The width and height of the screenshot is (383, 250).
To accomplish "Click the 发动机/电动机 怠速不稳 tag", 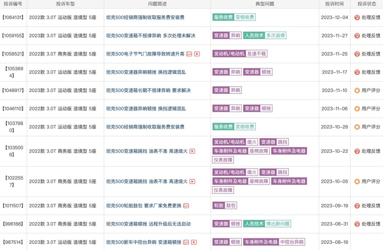I will 240,54.
